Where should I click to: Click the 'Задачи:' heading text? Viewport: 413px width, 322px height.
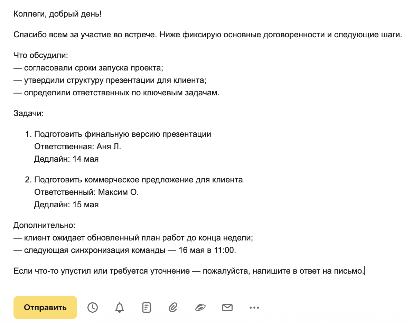tap(28, 113)
